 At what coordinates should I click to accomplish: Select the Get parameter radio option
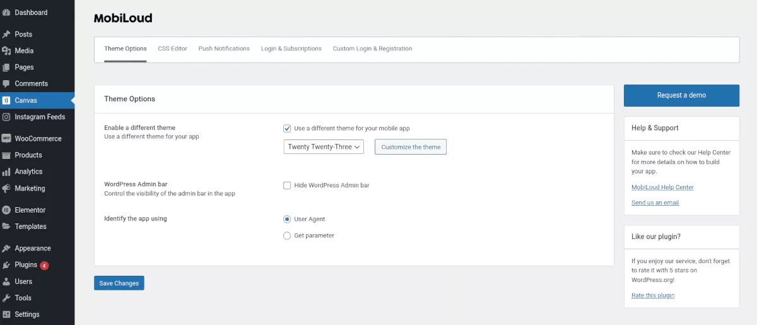click(x=287, y=235)
